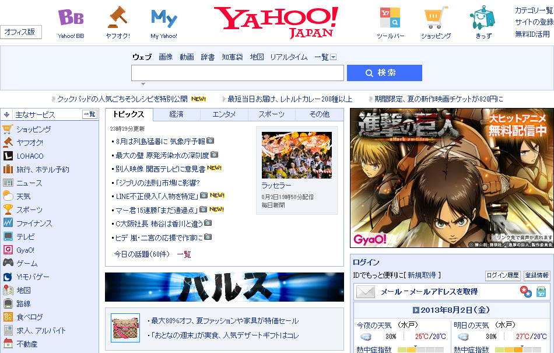Viewport: 554px width, 353px height.
Task: Open ヤフオク! in the services sidebar
Action: [x=30, y=143]
